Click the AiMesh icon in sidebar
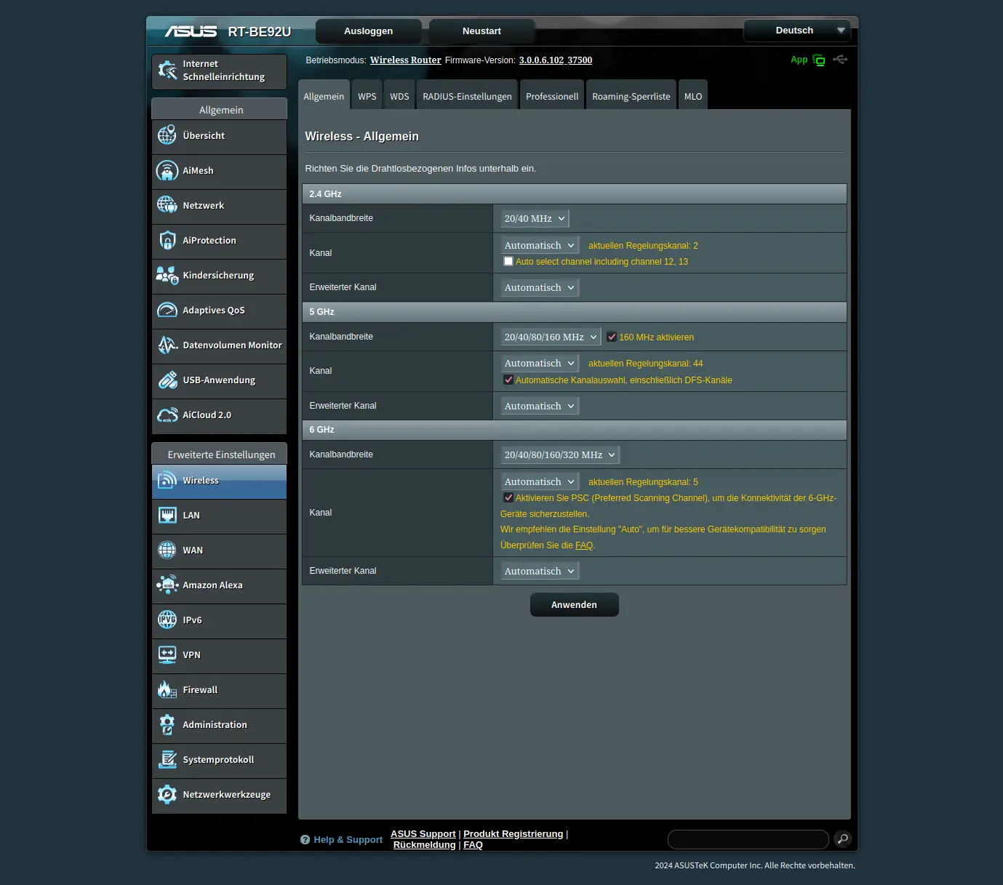Viewport: 1003px width, 885px height. tap(167, 171)
